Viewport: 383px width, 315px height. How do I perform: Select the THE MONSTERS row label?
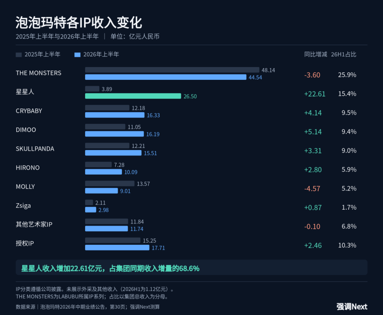coord(39,73)
